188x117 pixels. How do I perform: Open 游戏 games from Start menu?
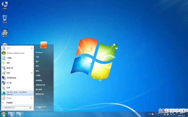37,71
